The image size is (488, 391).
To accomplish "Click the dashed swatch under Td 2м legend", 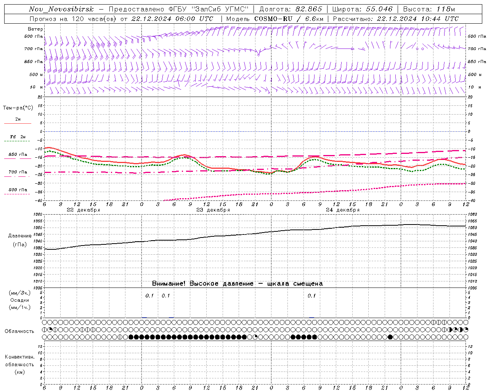I will [x=17, y=141].
